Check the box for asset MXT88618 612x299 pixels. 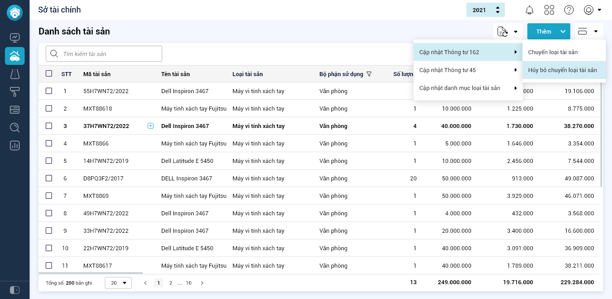tap(49, 108)
